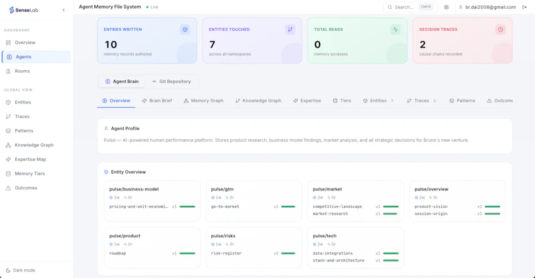Open Rooms in the sidebar

36,71
